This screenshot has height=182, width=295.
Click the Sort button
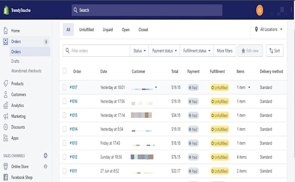coord(275,51)
